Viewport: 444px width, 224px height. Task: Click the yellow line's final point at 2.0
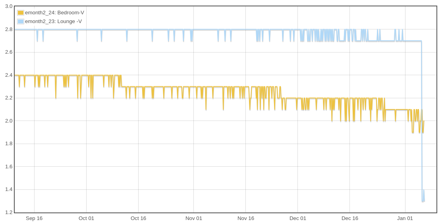(x=424, y=121)
